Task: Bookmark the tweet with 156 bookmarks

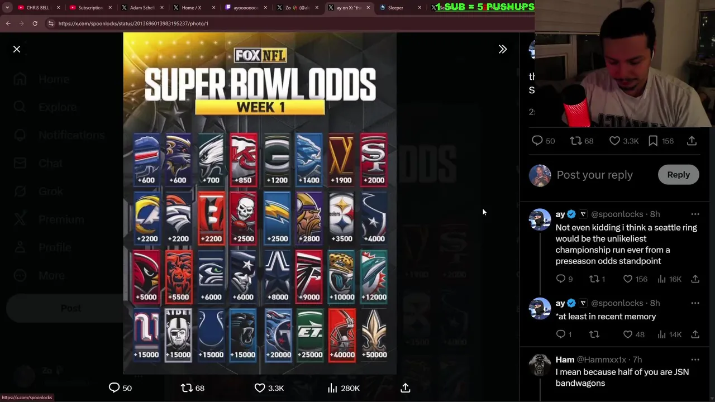Action: tap(660, 141)
